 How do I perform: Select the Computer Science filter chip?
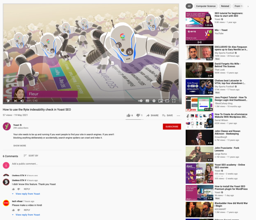point(206,6)
